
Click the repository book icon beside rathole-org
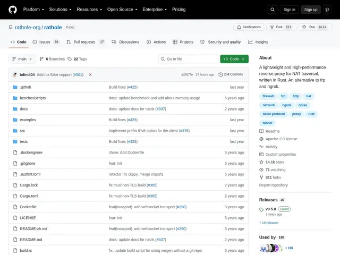pyautogui.click(x=11, y=27)
